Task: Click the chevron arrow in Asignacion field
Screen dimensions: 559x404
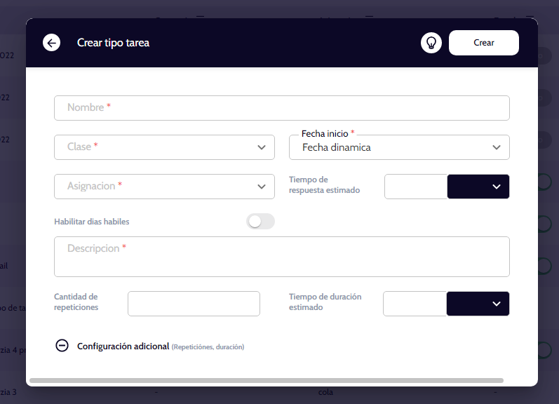Action: click(x=262, y=187)
